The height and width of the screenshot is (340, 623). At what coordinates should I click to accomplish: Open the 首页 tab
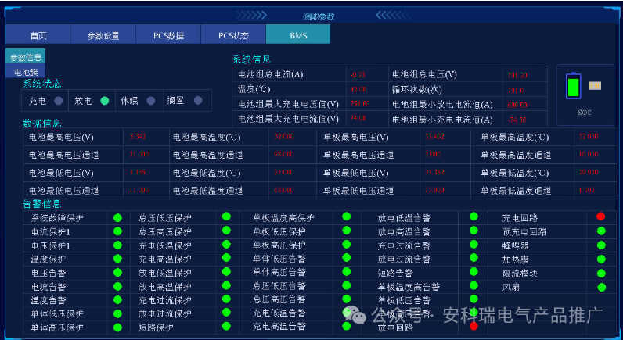(x=38, y=34)
